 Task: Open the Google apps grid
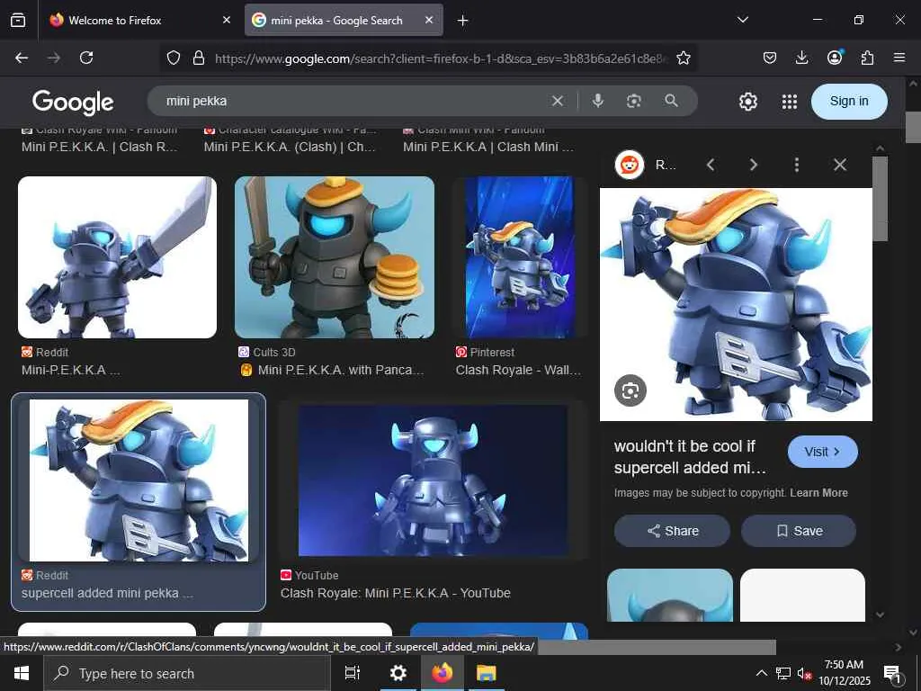point(790,102)
